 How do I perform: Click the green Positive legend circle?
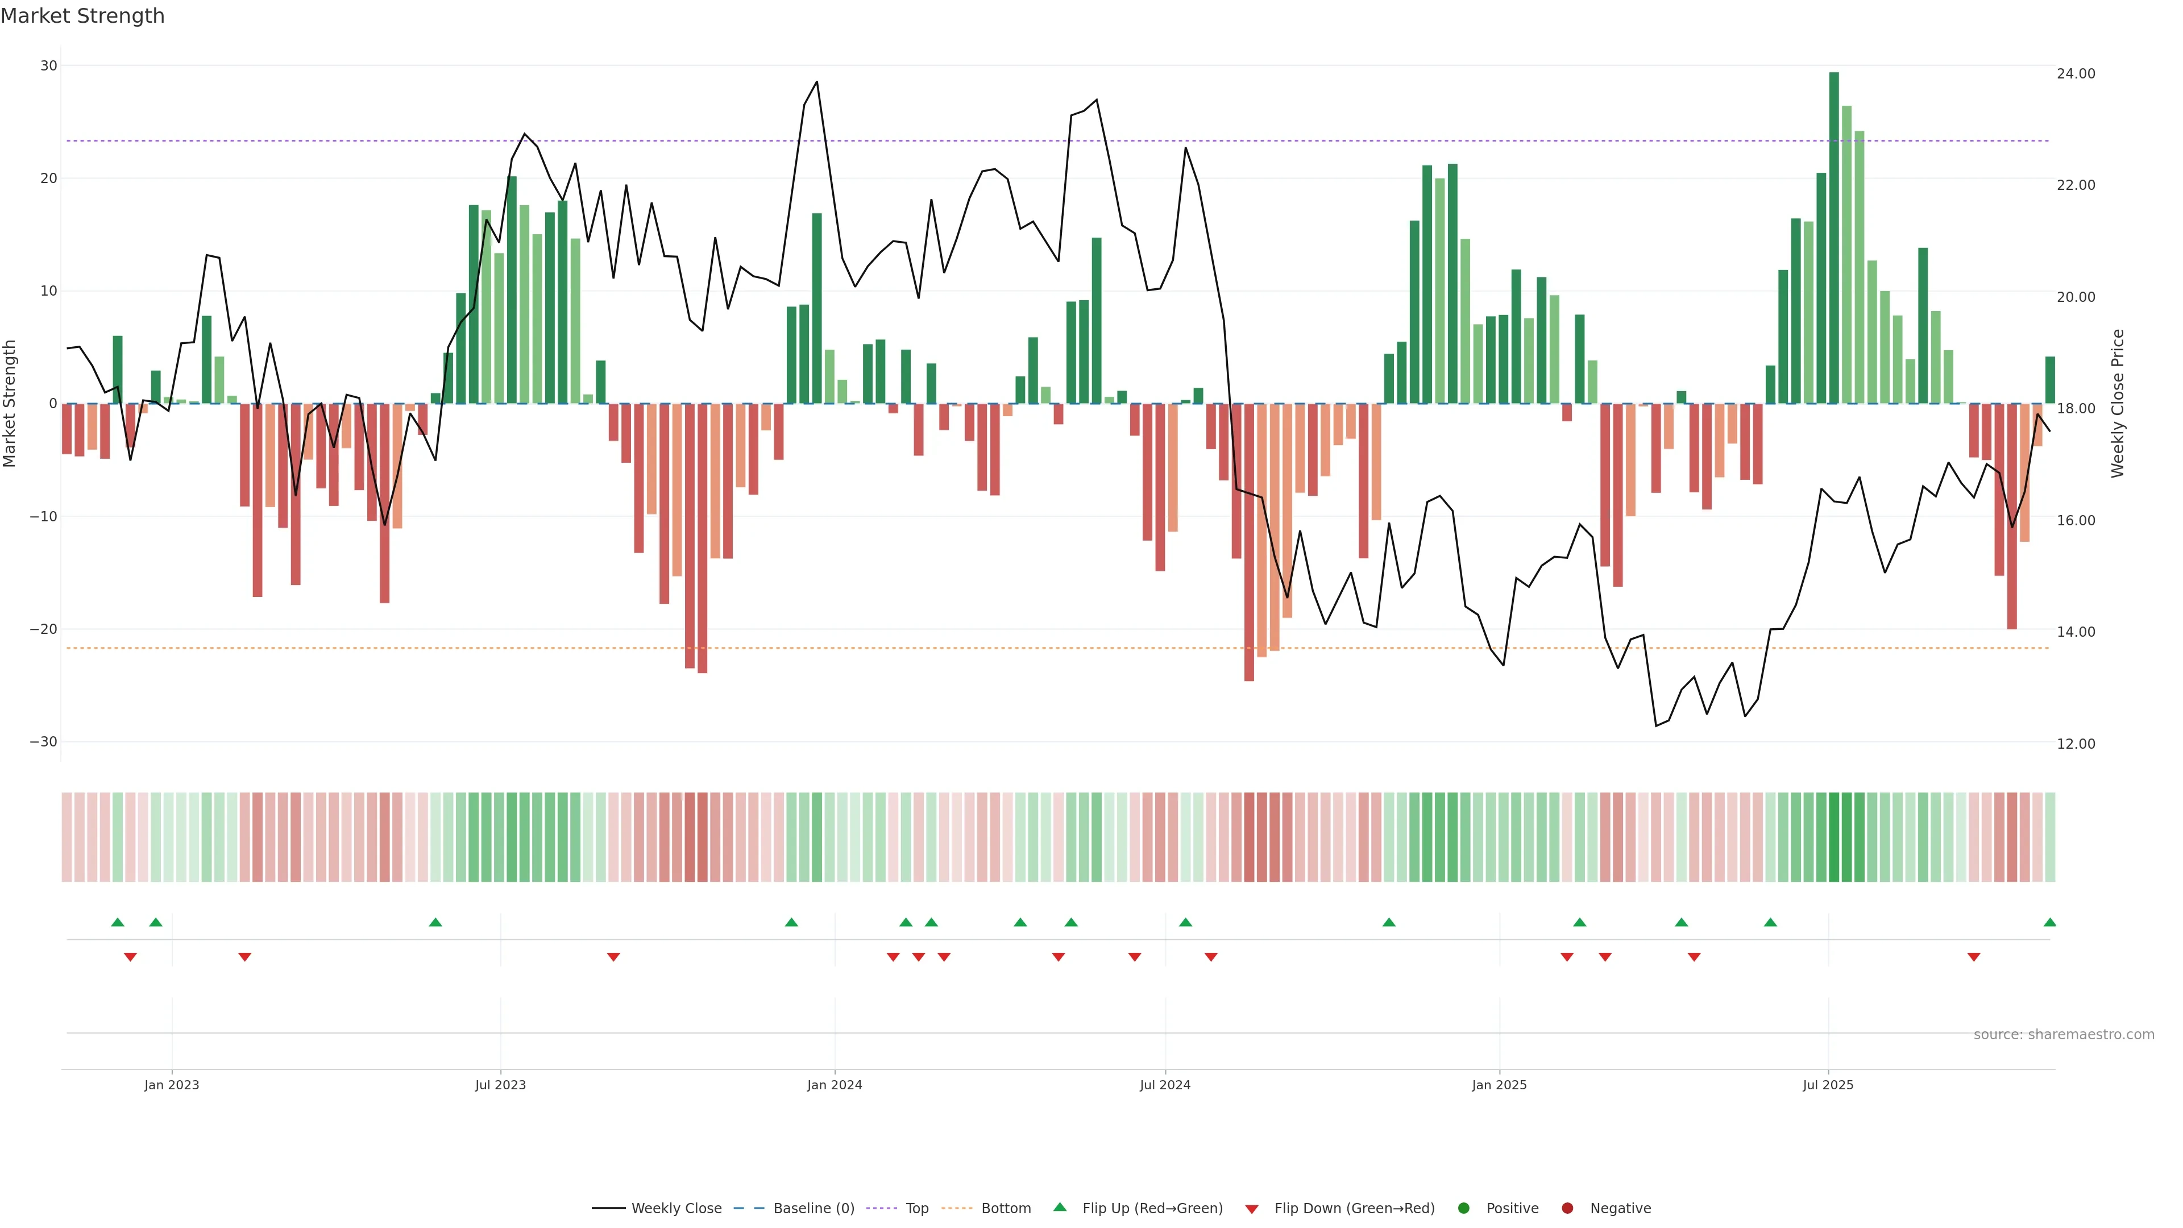coord(1463,1208)
